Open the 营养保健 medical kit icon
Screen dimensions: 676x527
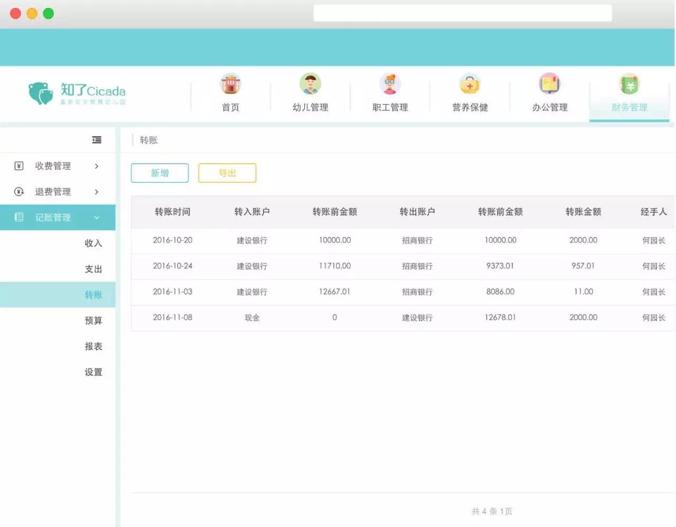[470, 84]
